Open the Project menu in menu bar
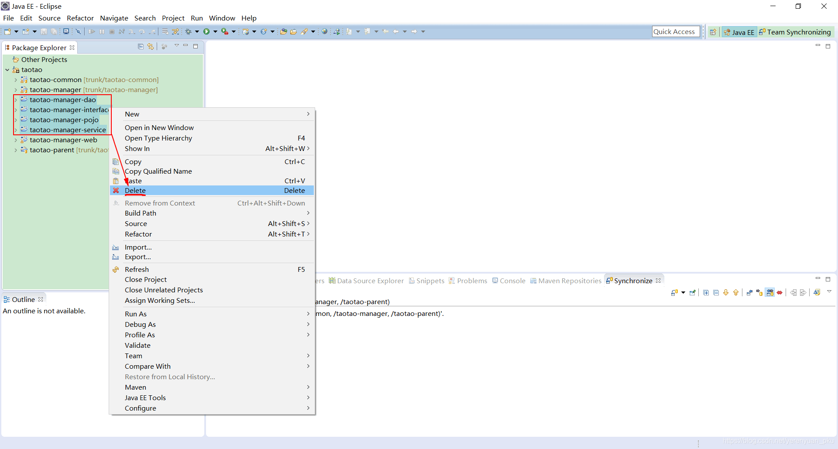 173,18
